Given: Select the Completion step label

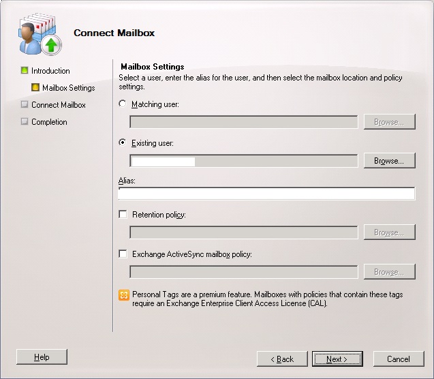Looking at the screenshot, I should point(49,122).
